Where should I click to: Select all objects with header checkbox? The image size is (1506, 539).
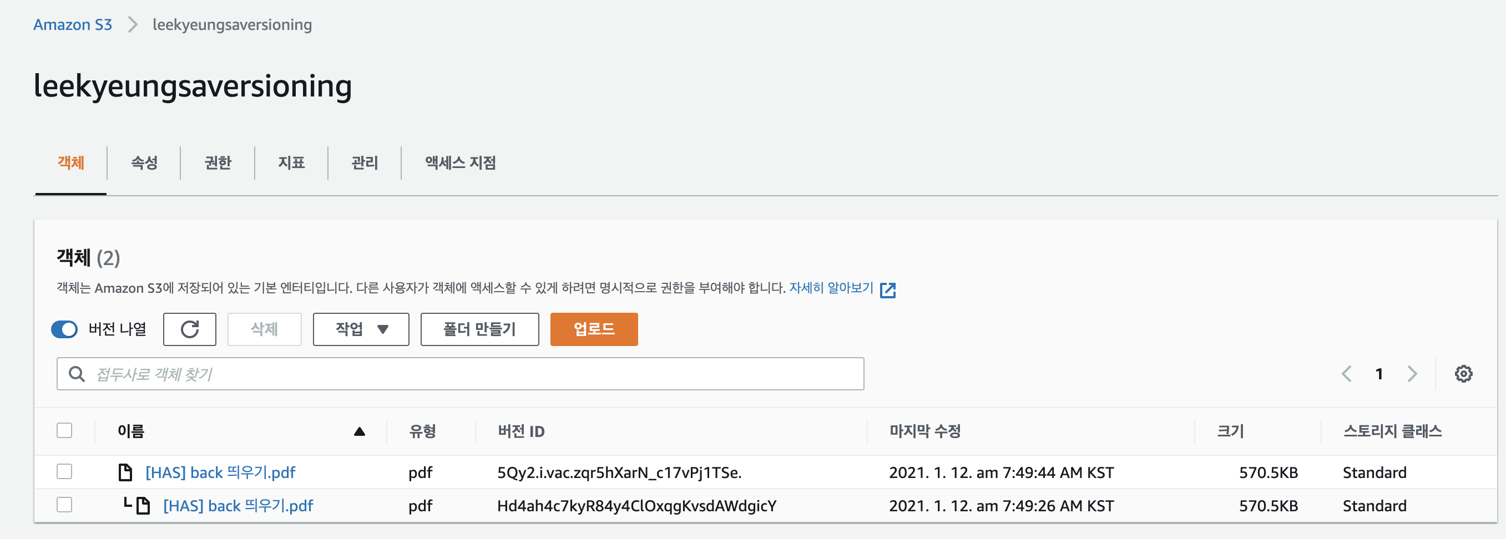click(x=64, y=430)
